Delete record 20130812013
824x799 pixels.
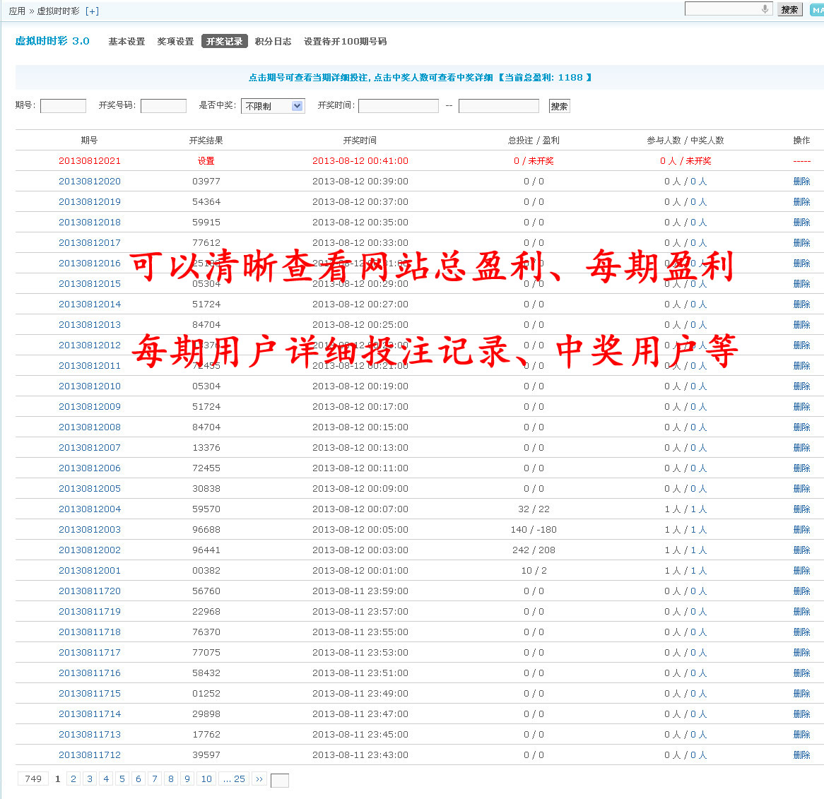point(801,325)
